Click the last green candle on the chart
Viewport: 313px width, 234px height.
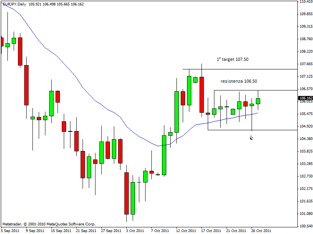click(x=258, y=101)
